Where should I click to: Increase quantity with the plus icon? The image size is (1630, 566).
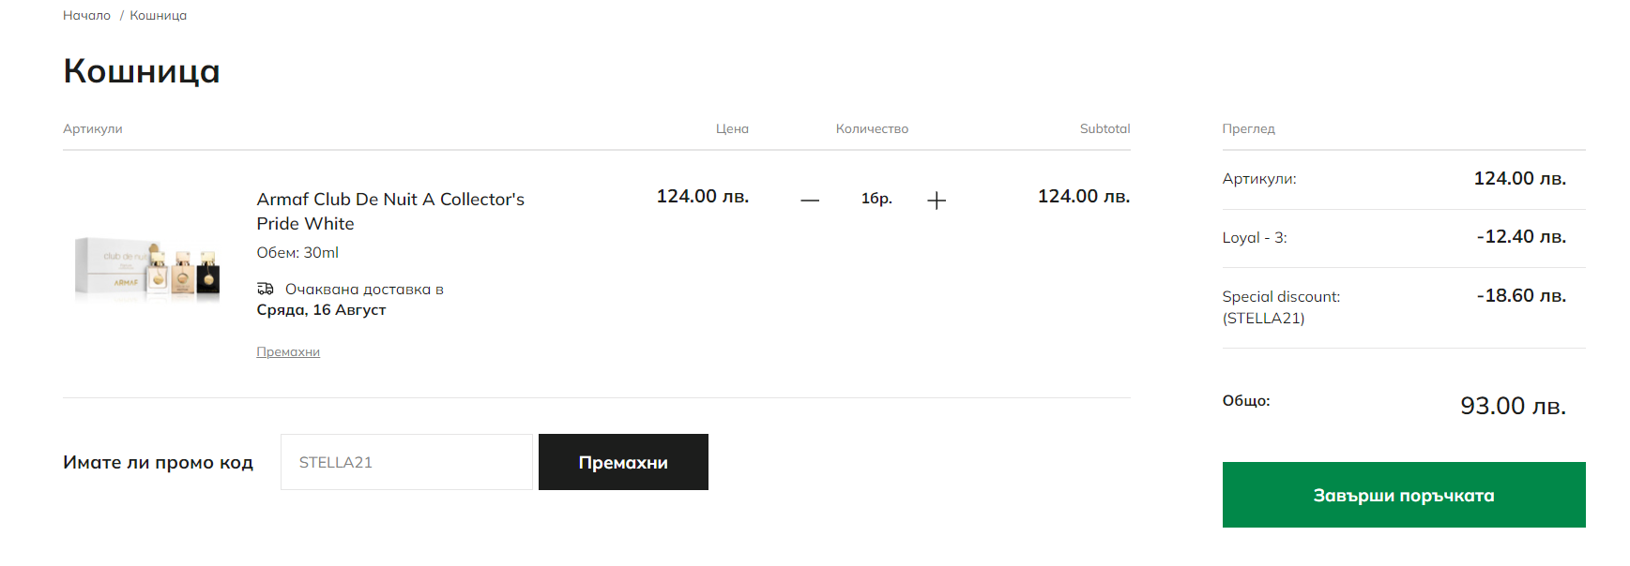[936, 200]
